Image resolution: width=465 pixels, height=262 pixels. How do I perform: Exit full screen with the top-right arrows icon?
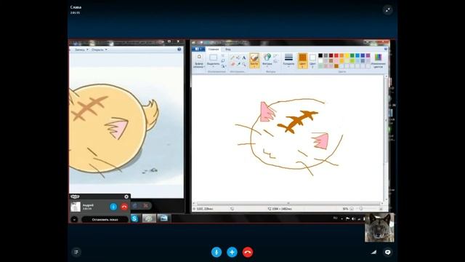(387, 10)
